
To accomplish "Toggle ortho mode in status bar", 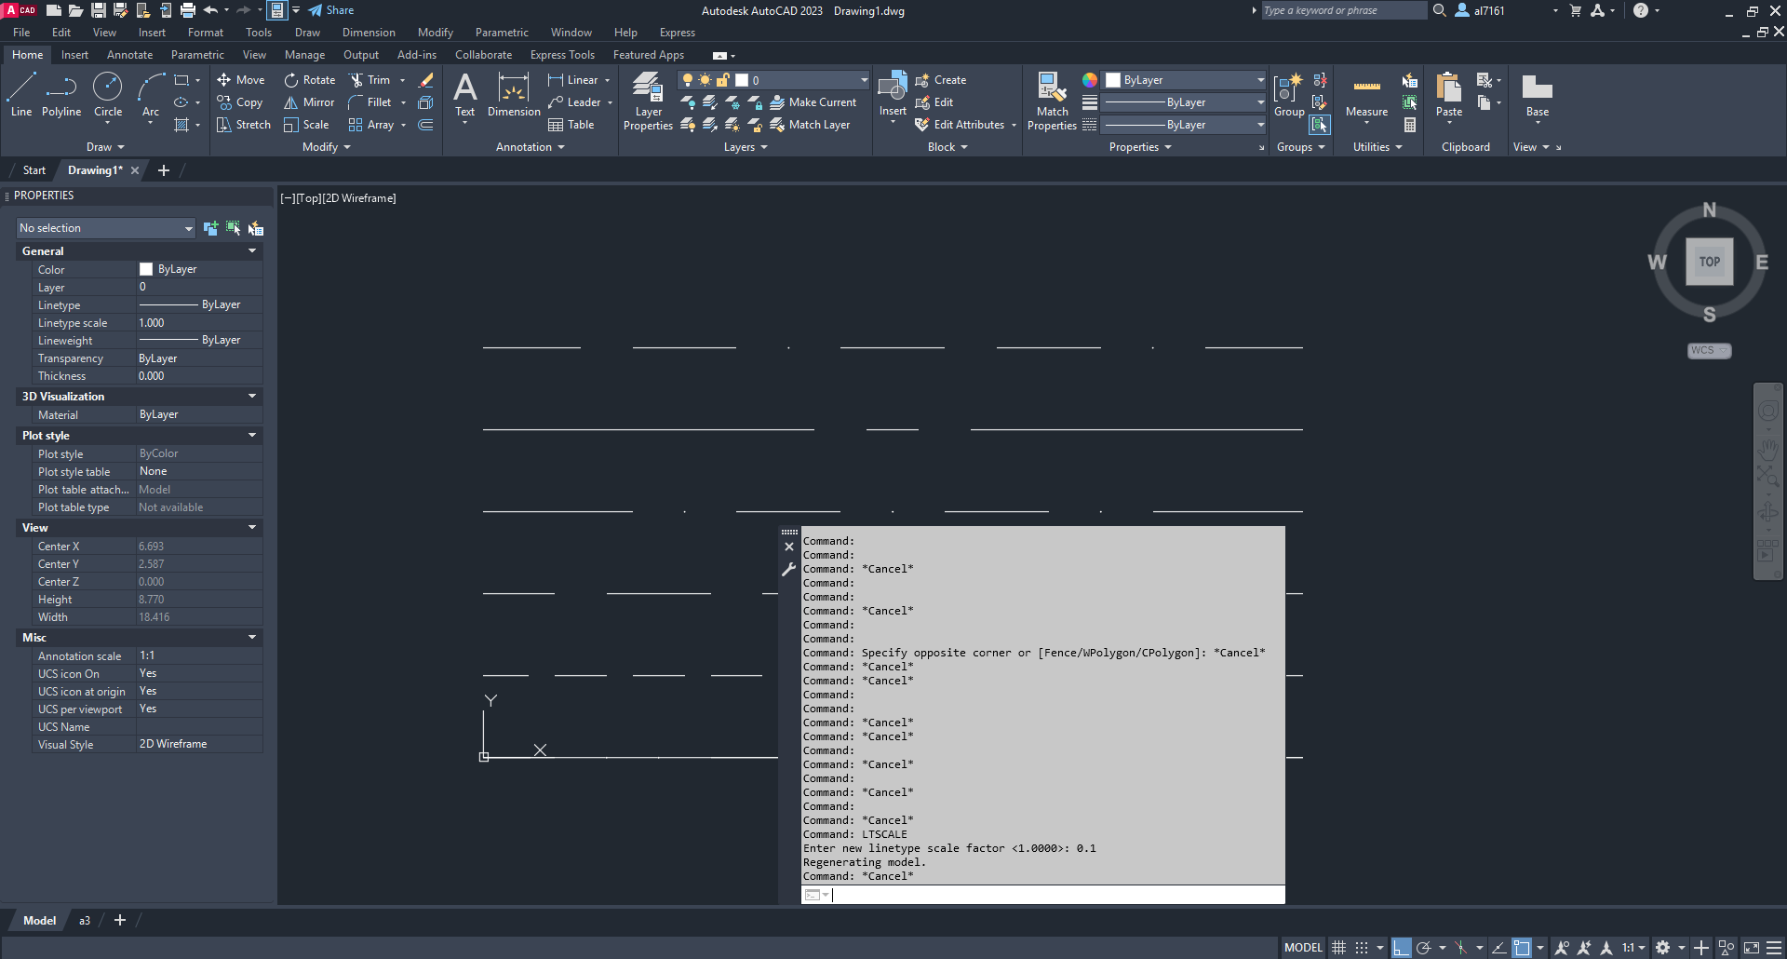I will (1401, 948).
